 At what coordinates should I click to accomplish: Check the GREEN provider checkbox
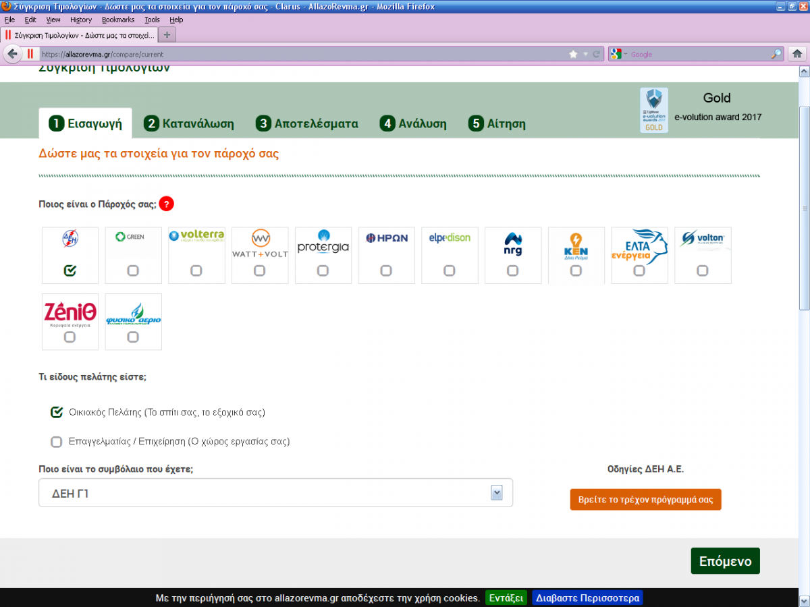coord(133,270)
